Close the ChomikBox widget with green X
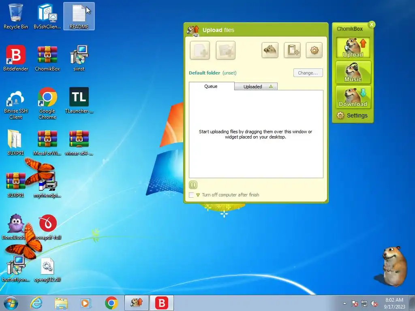 tap(372, 25)
